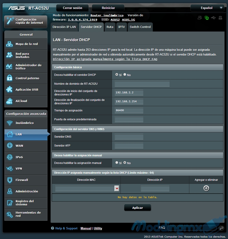
Task: Switch to Servidor DHCP tab
Action: click(91, 27)
